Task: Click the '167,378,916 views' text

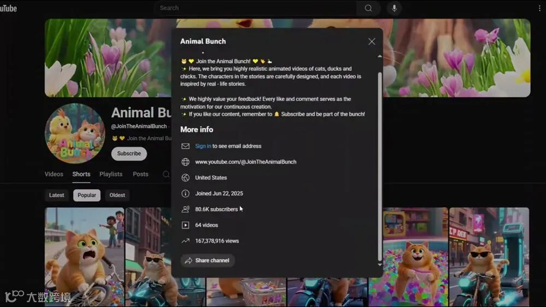Action: tap(217, 240)
